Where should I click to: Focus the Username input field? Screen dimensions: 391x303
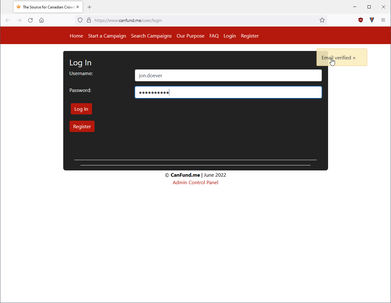[228, 75]
